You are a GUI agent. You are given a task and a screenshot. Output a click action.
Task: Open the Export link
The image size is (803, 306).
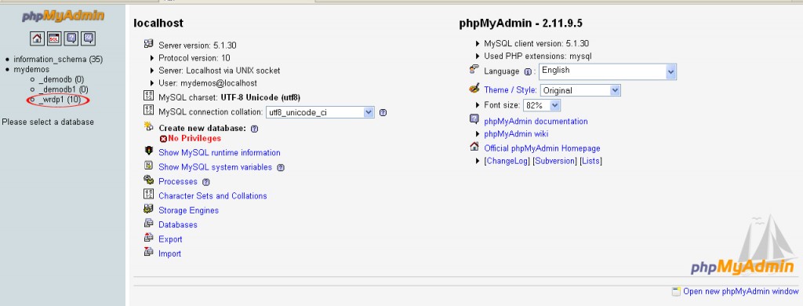click(x=170, y=239)
